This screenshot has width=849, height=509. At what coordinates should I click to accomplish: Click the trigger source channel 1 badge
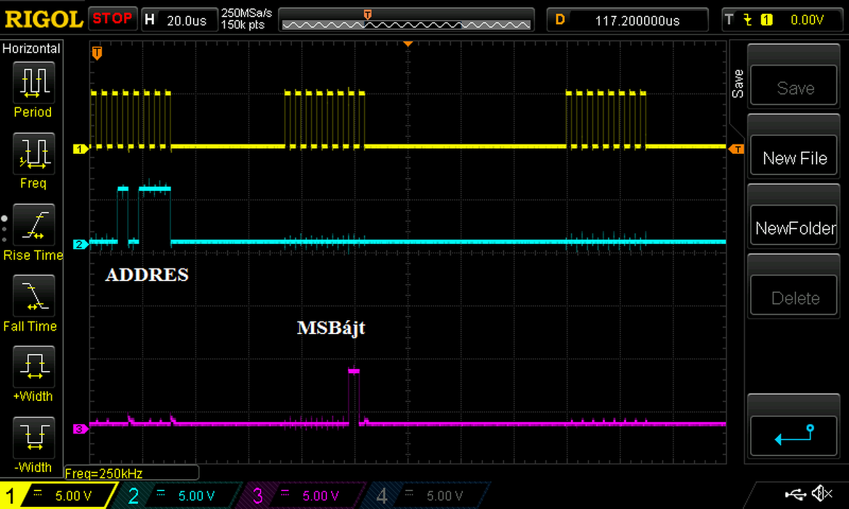coord(767,20)
